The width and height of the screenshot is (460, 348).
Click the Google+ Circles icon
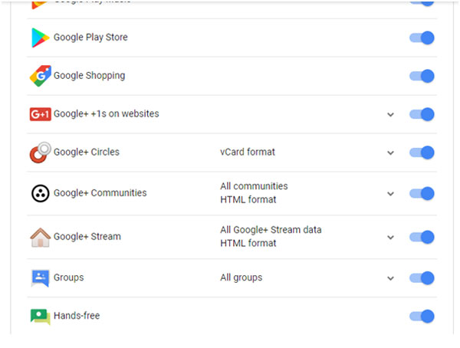(40, 152)
